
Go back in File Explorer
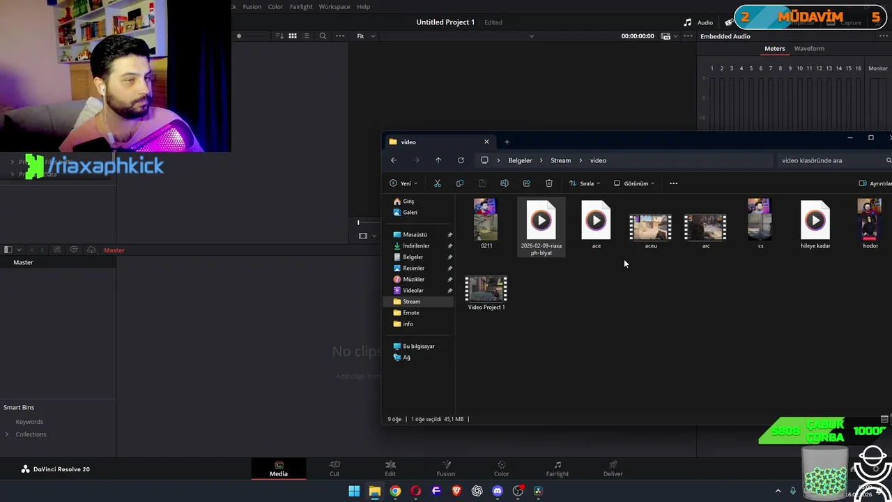click(x=394, y=160)
